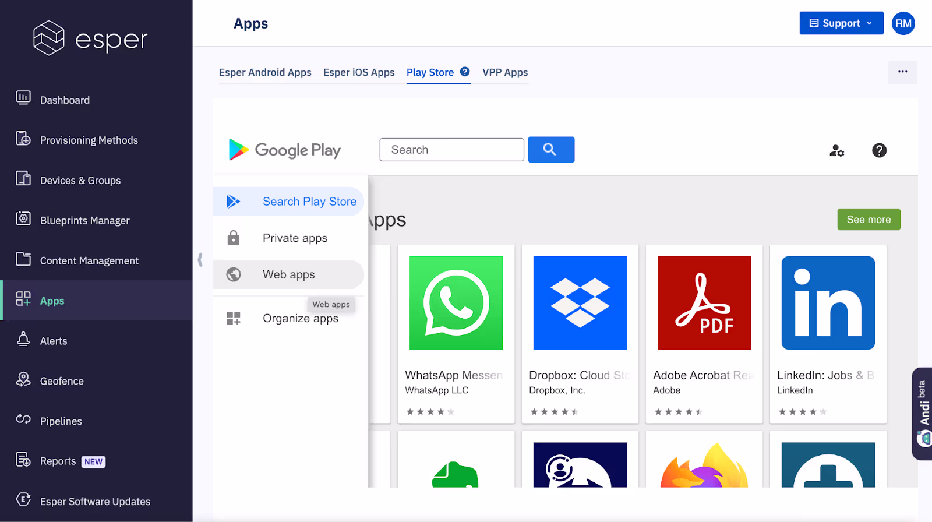The height and width of the screenshot is (522, 932).
Task: Open Esper Software Updates page
Action: (95, 502)
